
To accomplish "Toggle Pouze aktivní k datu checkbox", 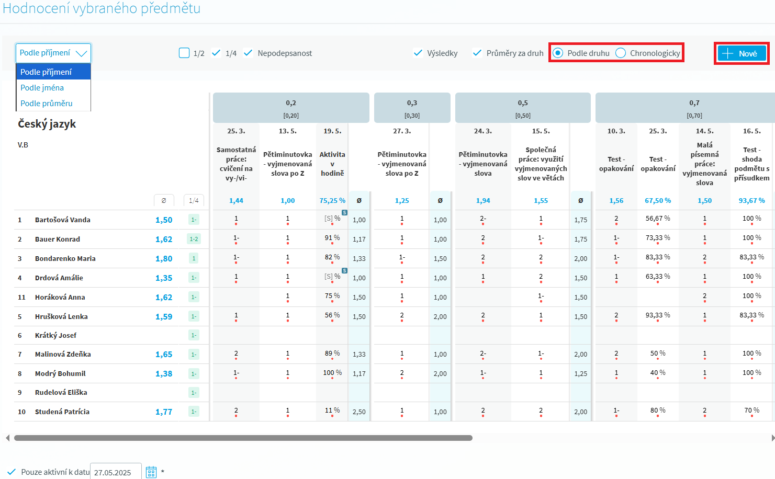I will 12,472.
